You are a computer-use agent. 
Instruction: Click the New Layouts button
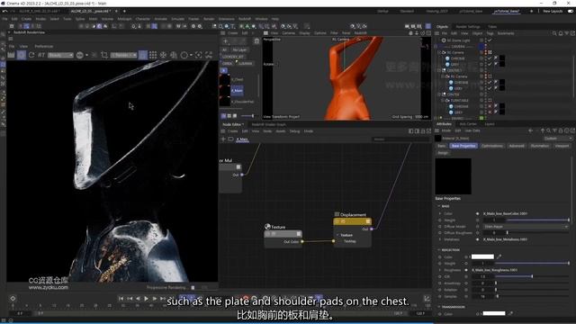pos(553,12)
